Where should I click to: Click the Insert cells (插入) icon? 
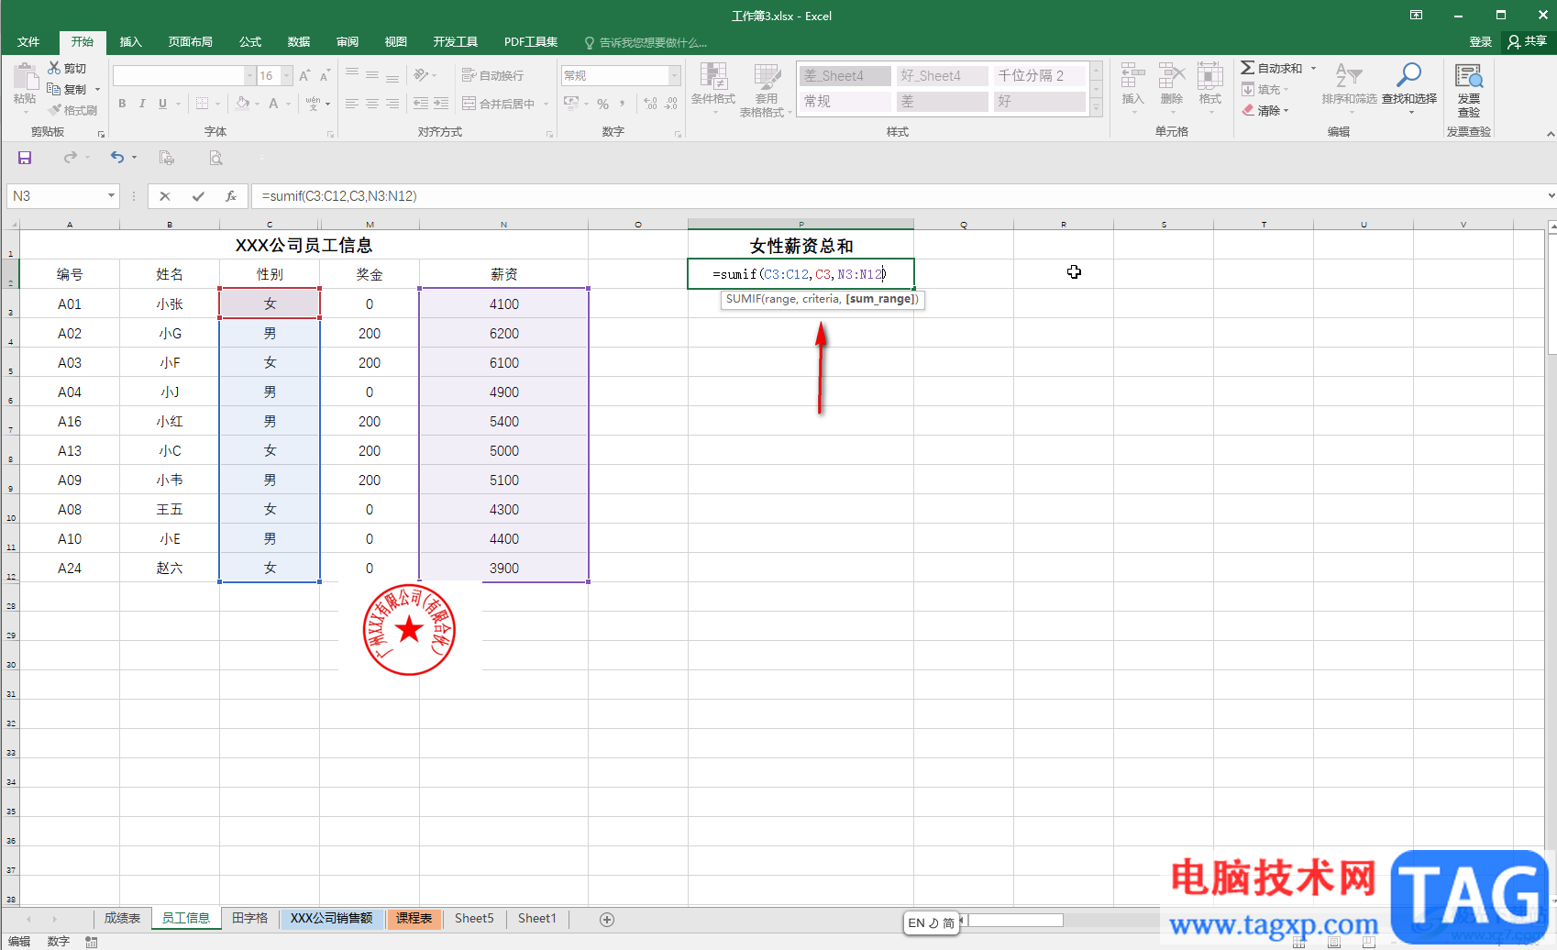pos(1133,76)
